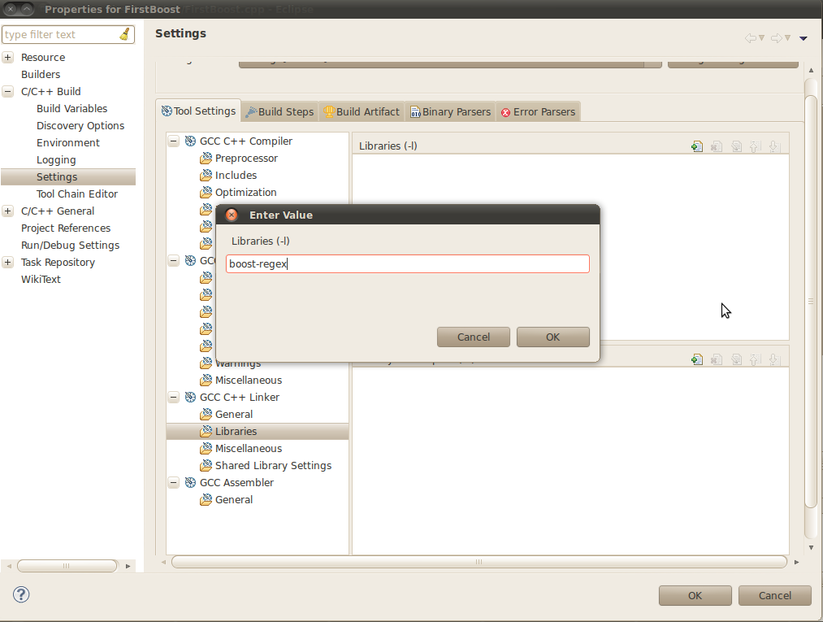Click the Add icon in the lower library list
The width and height of the screenshot is (823, 622).
click(696, 359)
